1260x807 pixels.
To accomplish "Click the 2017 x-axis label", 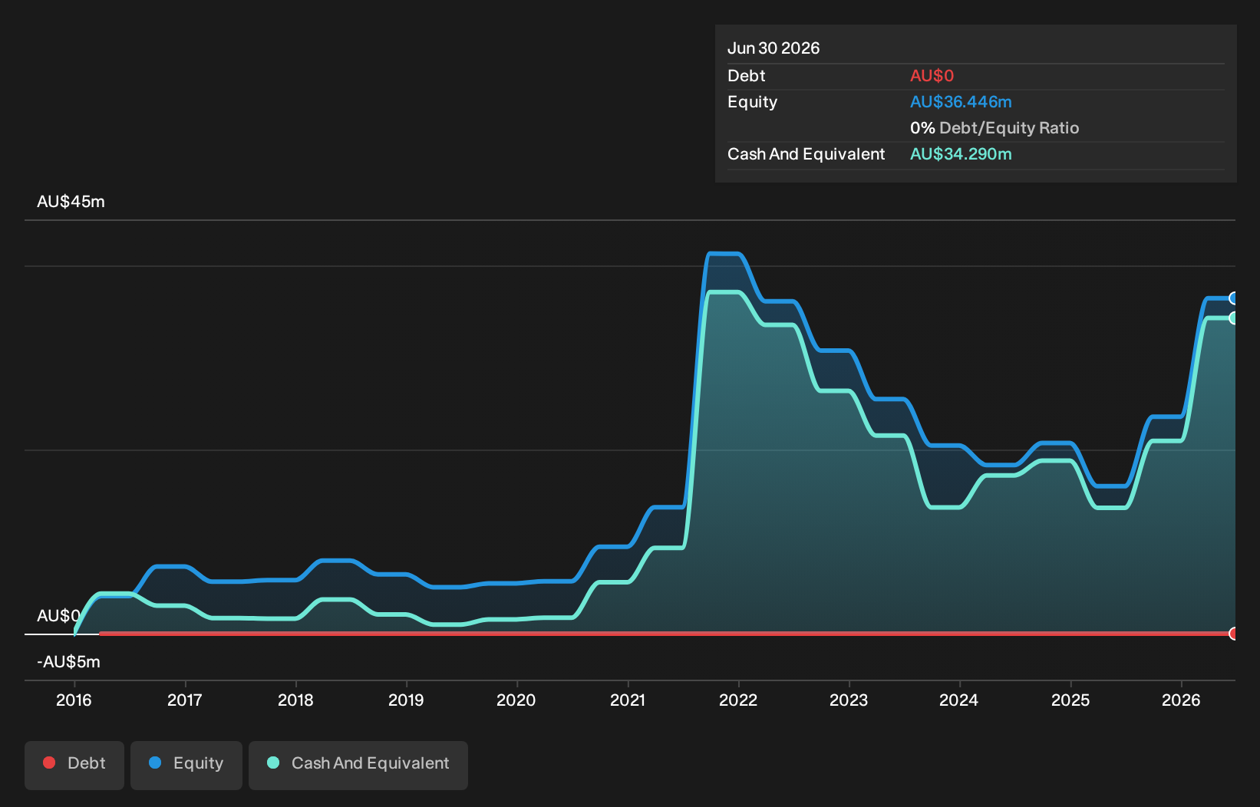I will [185, 700].
